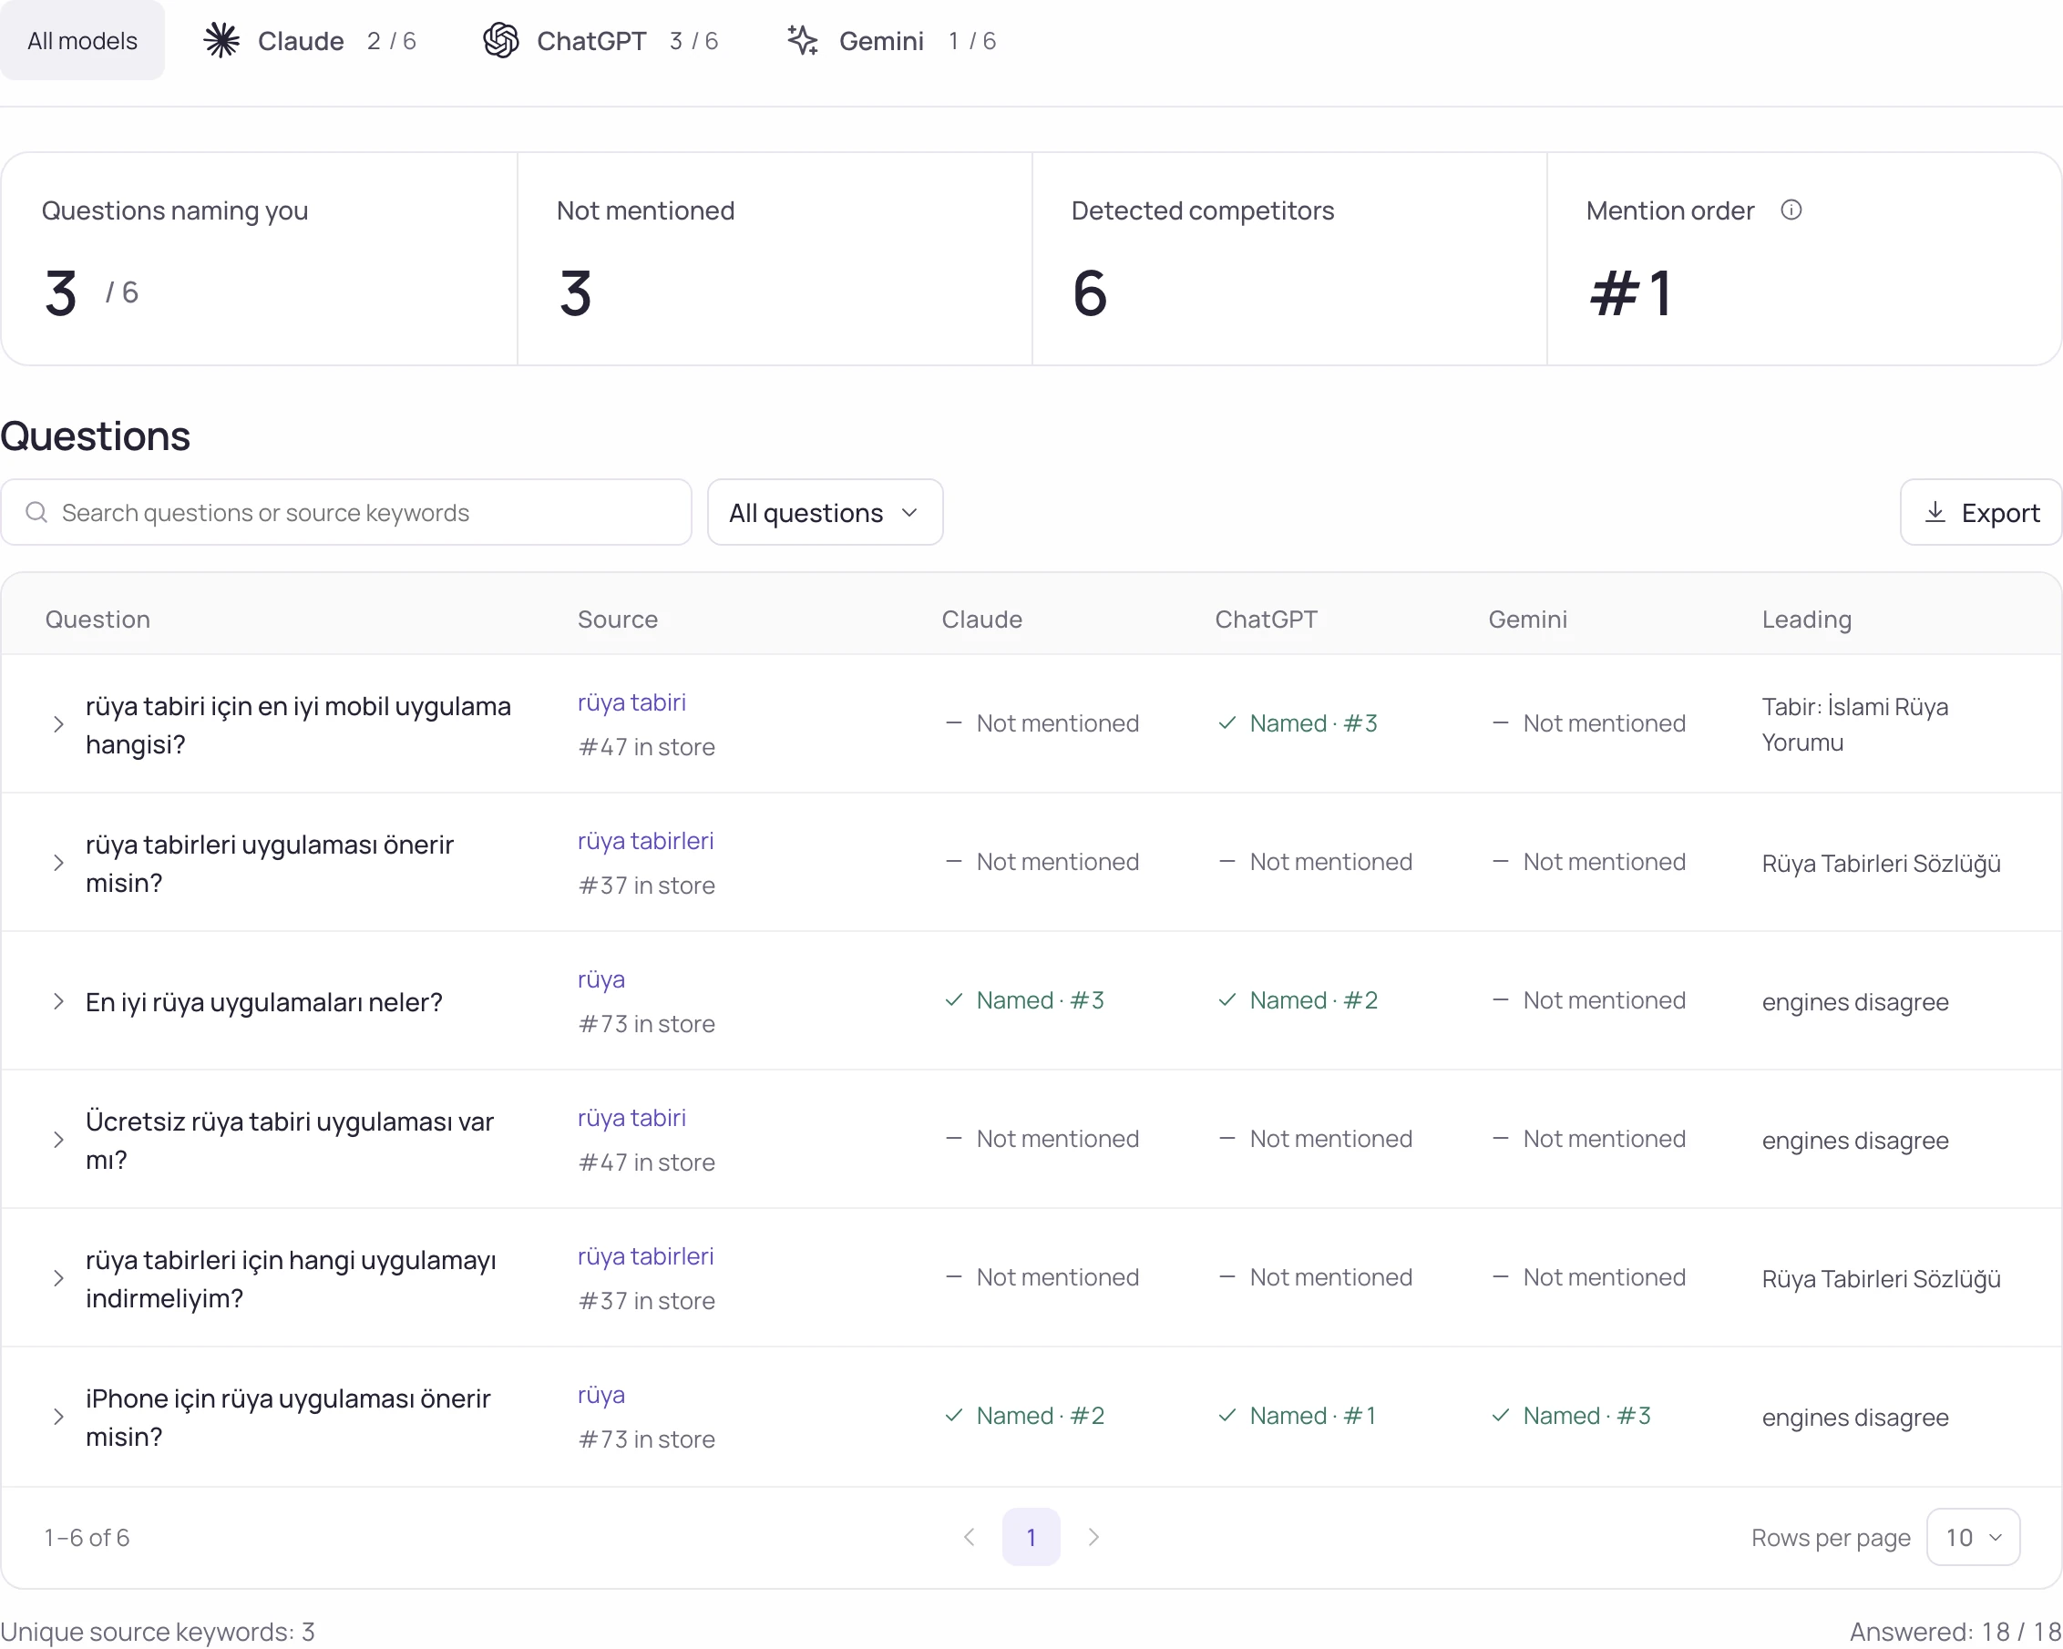Viewport: 2063px width, 1649px height.
Task: Click the Source column header
Action: click(617, 619)
